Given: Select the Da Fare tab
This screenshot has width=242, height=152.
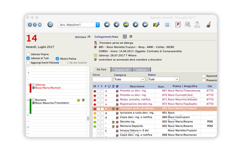Looking at the screenshot, I should [x=101, y=69].
